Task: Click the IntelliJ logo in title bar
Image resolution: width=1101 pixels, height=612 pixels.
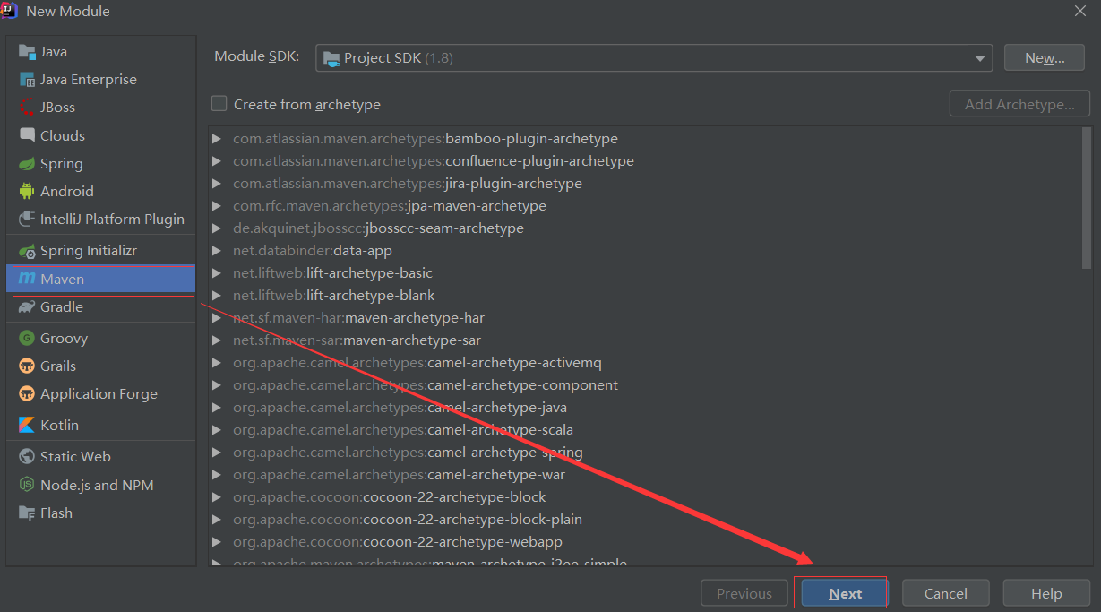Action: pos(10,11)
